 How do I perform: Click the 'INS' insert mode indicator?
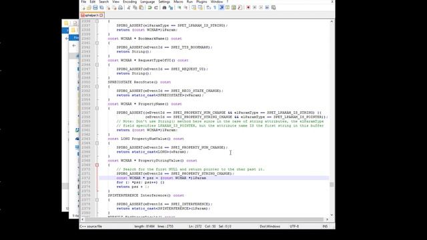coord(325,227)
